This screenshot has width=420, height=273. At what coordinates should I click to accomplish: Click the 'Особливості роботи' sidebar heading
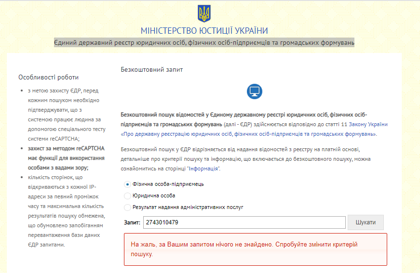click(48, 77)
